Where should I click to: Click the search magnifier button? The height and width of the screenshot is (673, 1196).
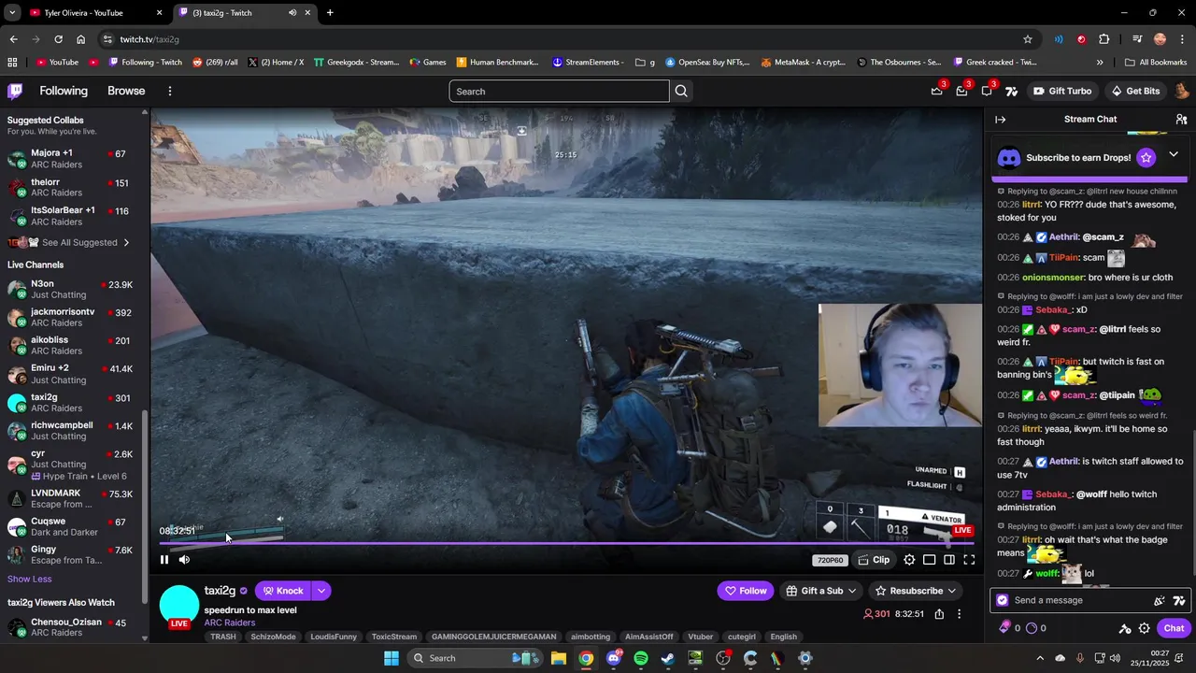pos(681,91)
